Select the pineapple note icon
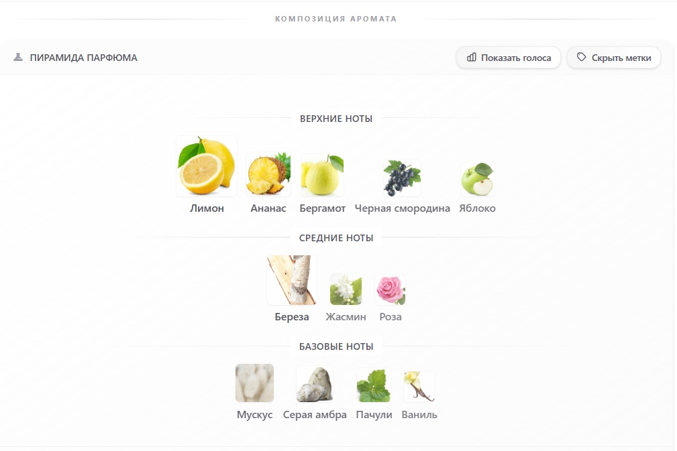Viewport: 677px width, 451px height. click(x=268, y=174)
